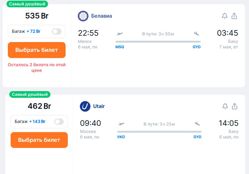Click the Belavia flight route progress bar
249x174 pixels.
[158, 42]
